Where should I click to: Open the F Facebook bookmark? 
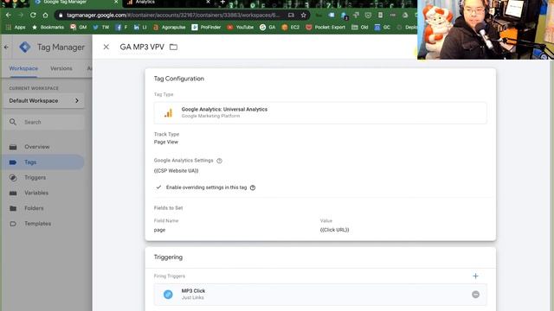point(121,27)
